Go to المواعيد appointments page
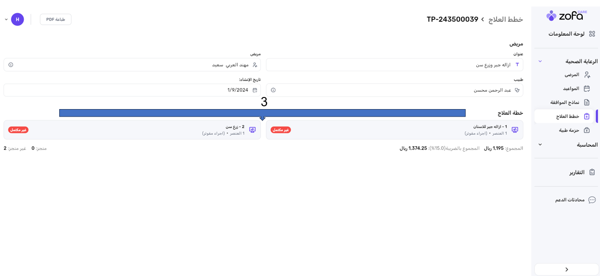Viewport: 600px width, 276px height. pos(571,89)
